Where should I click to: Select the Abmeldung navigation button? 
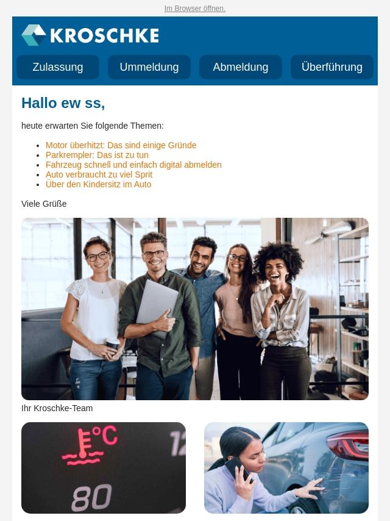click(x=241, y=67)
